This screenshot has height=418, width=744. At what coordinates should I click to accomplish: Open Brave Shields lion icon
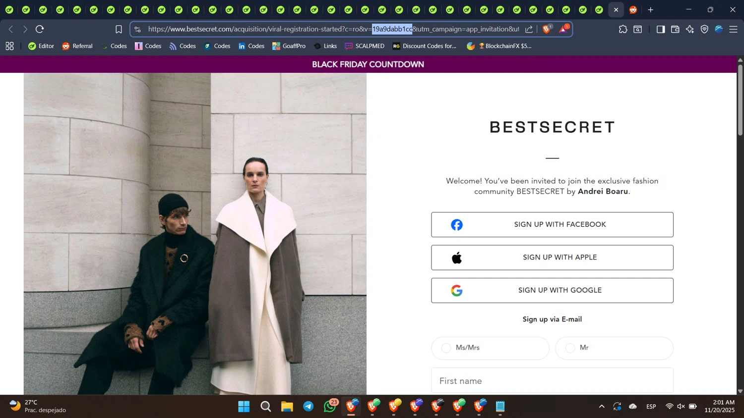pos(547,29)
